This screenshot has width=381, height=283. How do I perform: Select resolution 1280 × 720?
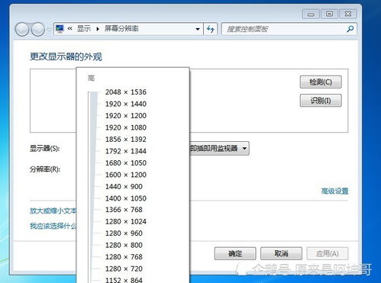(124, 269)
